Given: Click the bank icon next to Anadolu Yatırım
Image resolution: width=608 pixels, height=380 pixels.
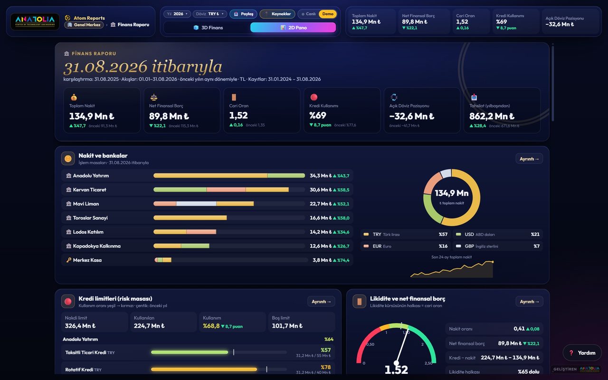Looking at the screenshot, I should [x=69, y=176].
